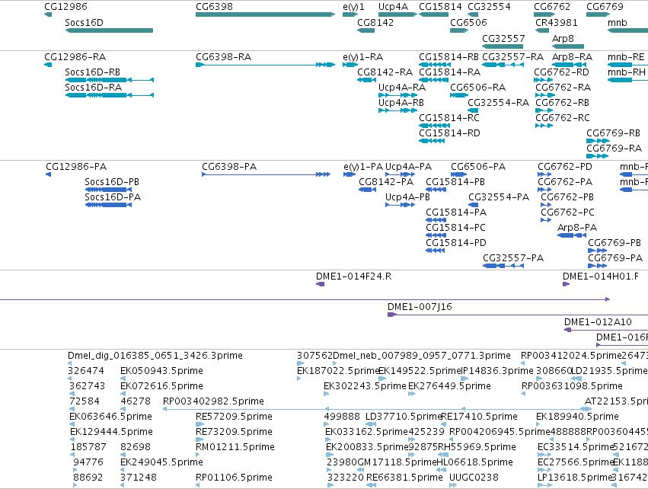Viewport: 648px width, 489px height.
Task: Select EST RE73209.5prime
Action: [200, 439]
